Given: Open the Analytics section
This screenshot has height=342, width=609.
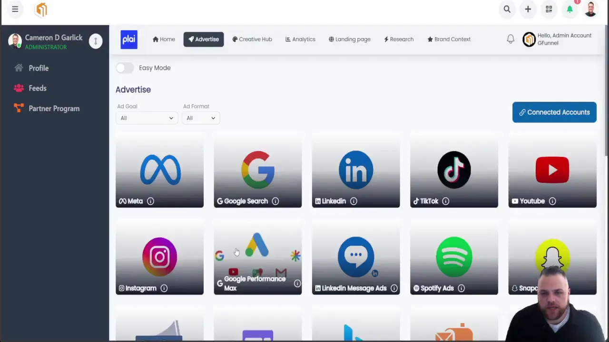Looking at the screenshot, I should (x=300, y=39).
